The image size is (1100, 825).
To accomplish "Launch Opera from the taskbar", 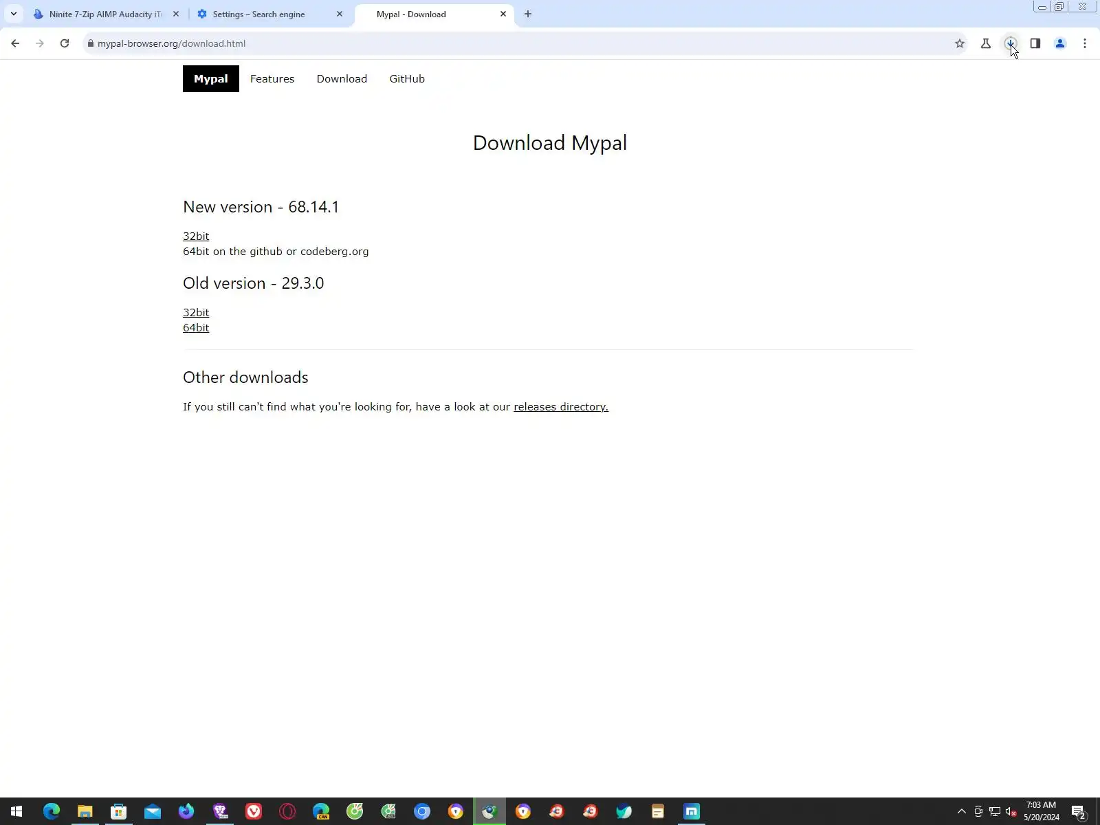I will click(x=287, y=811).
